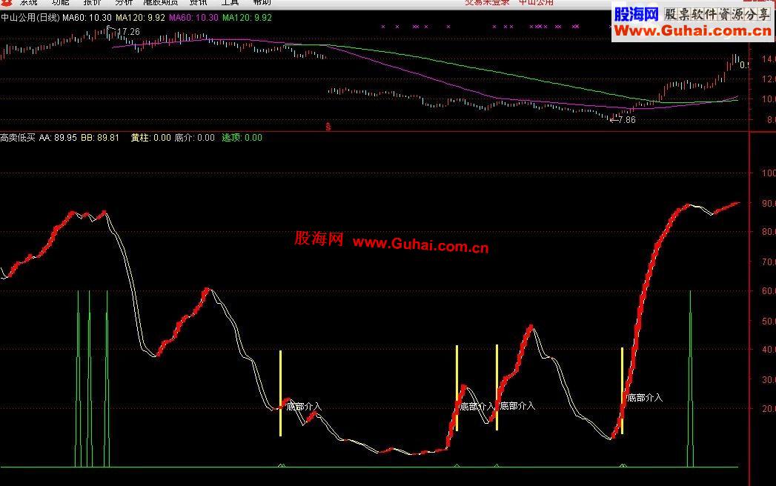Click the leftmost green 逃顶 spike
Viewport: 776px width, 486px height.
tap(79, 379)
